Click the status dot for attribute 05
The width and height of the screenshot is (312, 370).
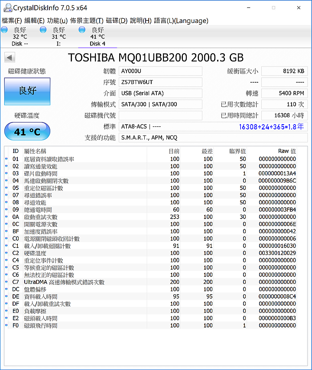(6, 188)
